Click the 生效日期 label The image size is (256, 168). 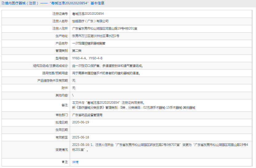click(61, 130)
